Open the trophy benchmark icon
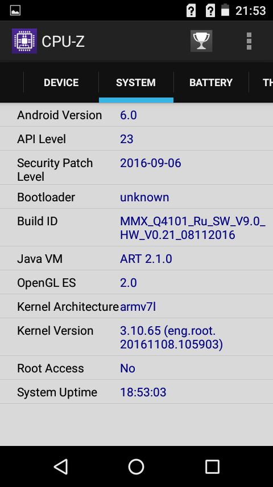Viewport: 273px width, 487px height. click(201, 40)
